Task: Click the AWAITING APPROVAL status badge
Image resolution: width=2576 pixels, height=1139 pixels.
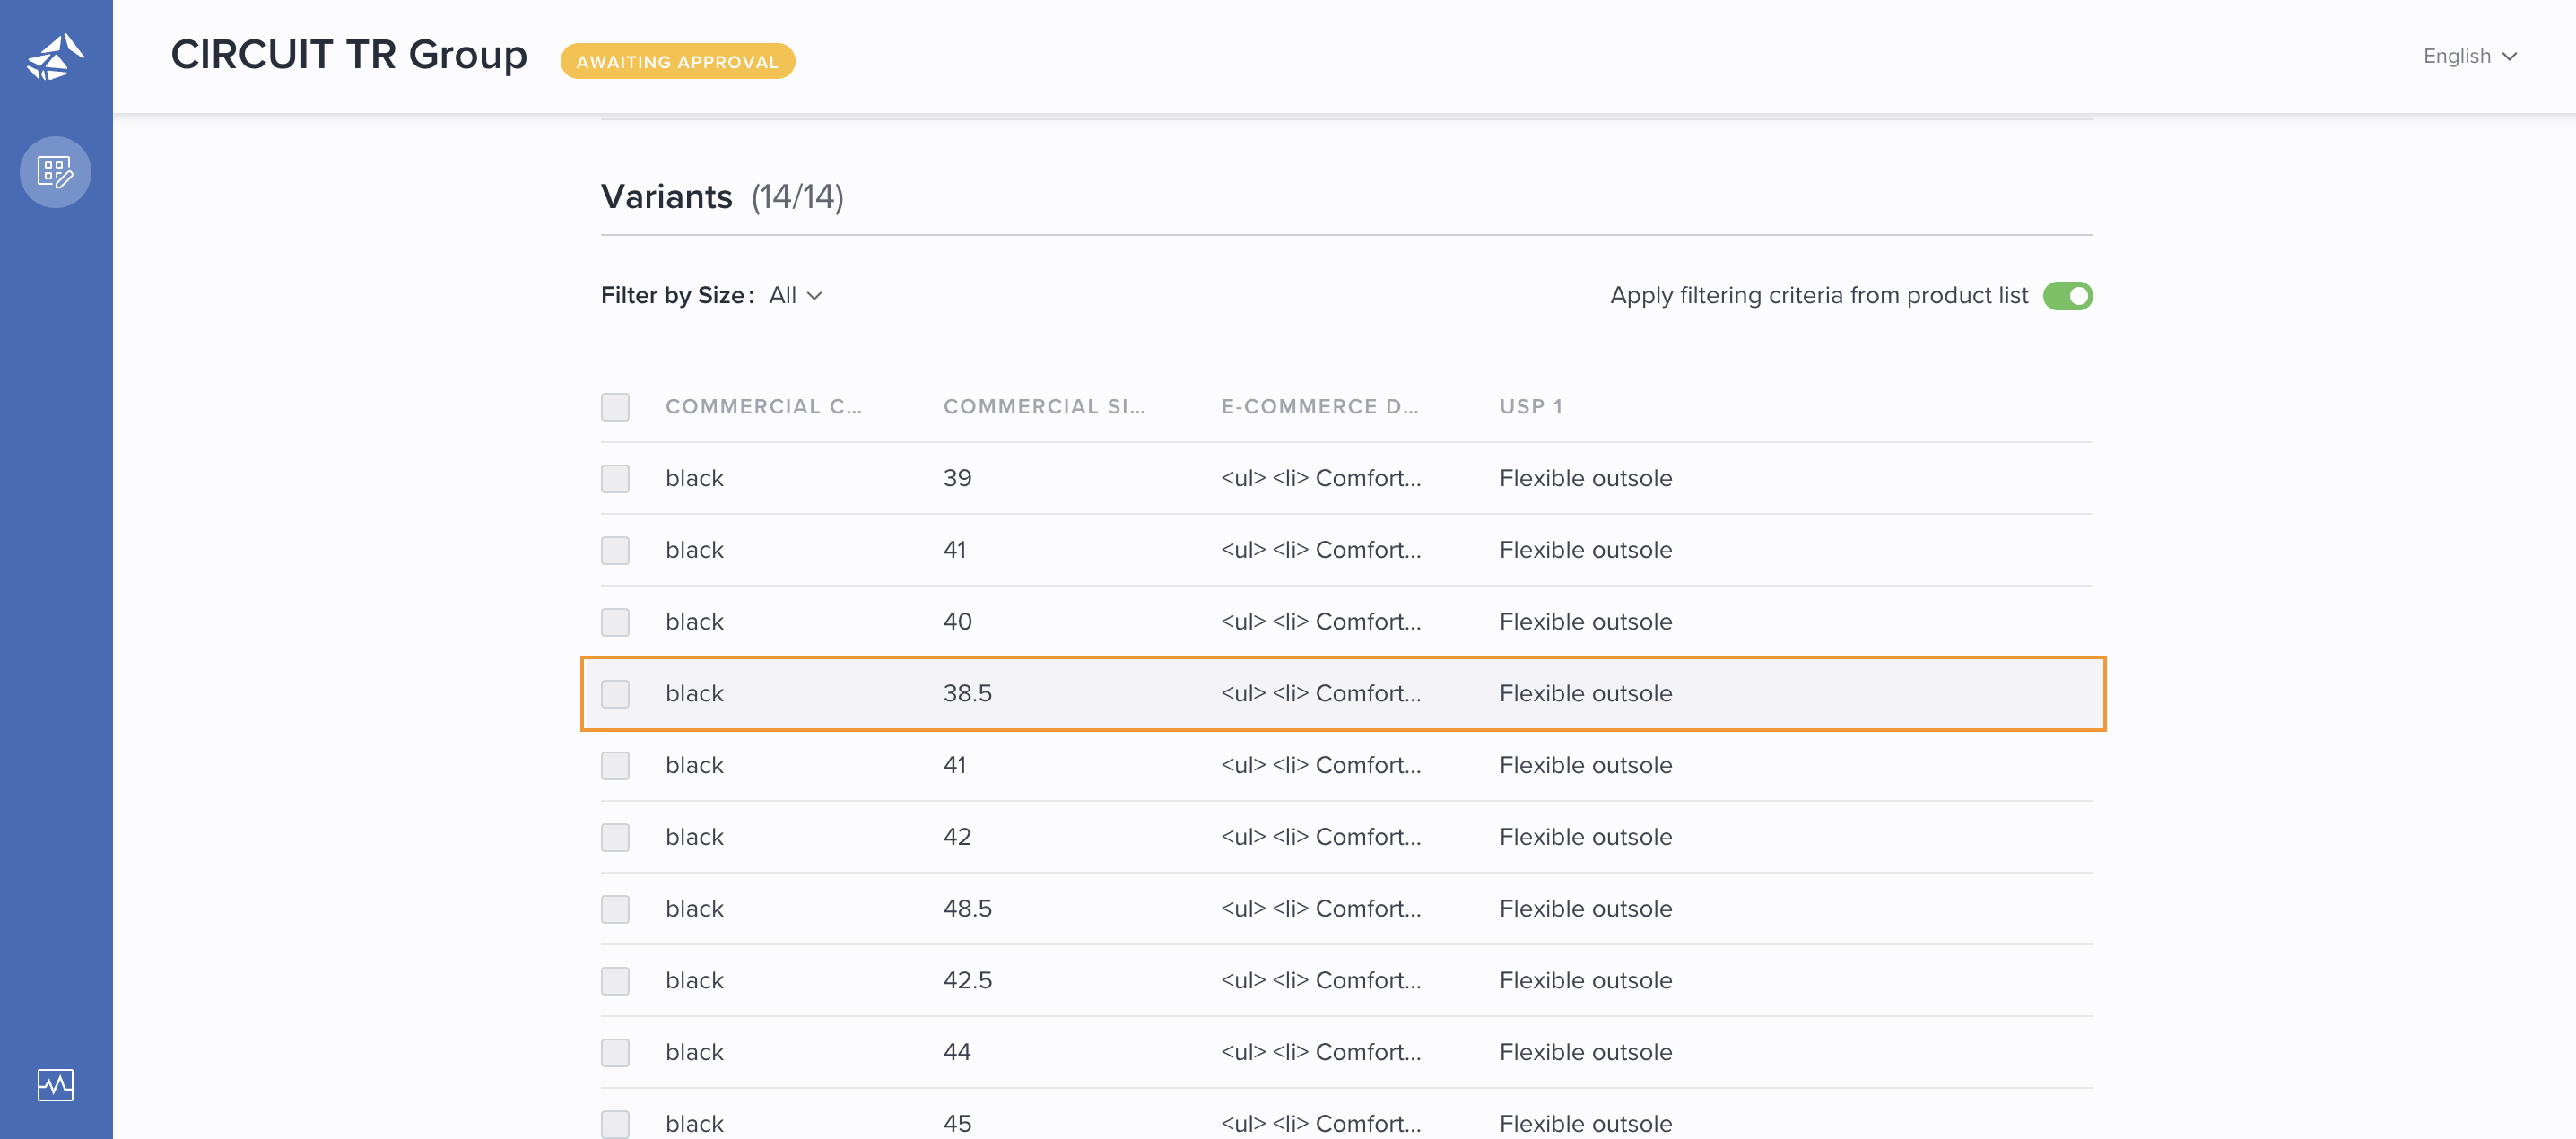Action: coord(677,61)
